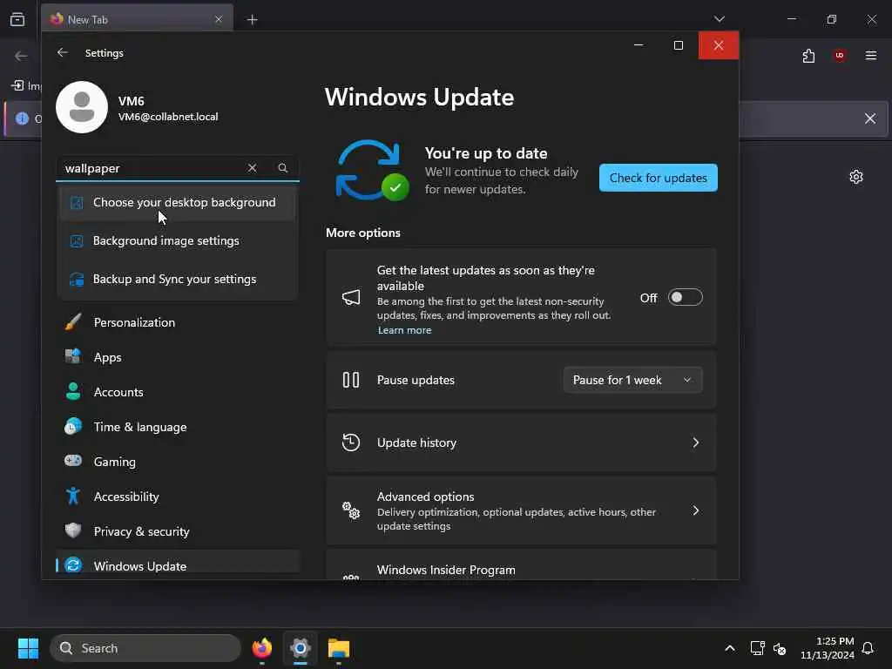Screen dimensions: 892x669
Task: Open Accessibility settings
Action: 178,496
